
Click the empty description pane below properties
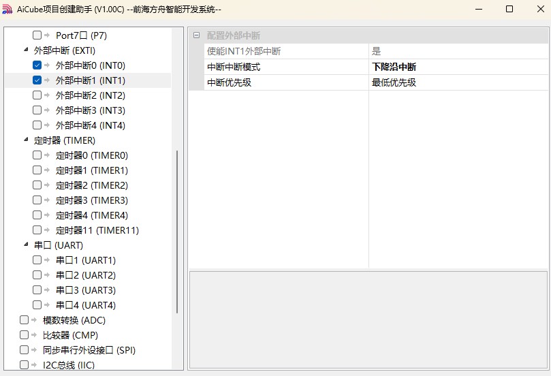click(368, 319)
